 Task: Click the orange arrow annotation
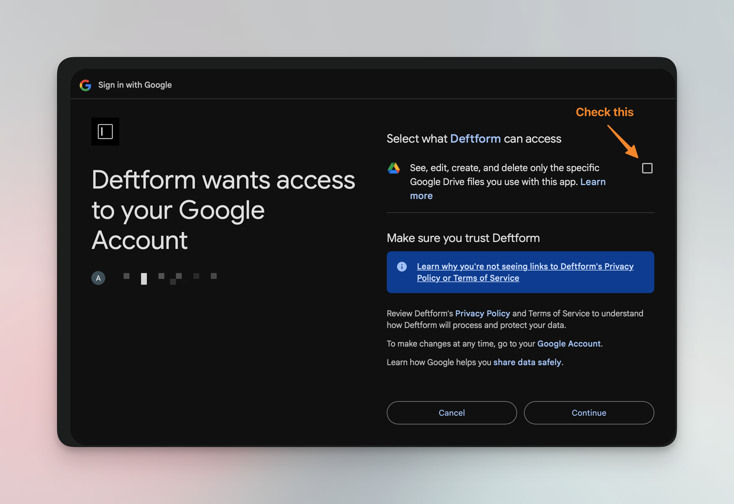click(x=623, y=141)
